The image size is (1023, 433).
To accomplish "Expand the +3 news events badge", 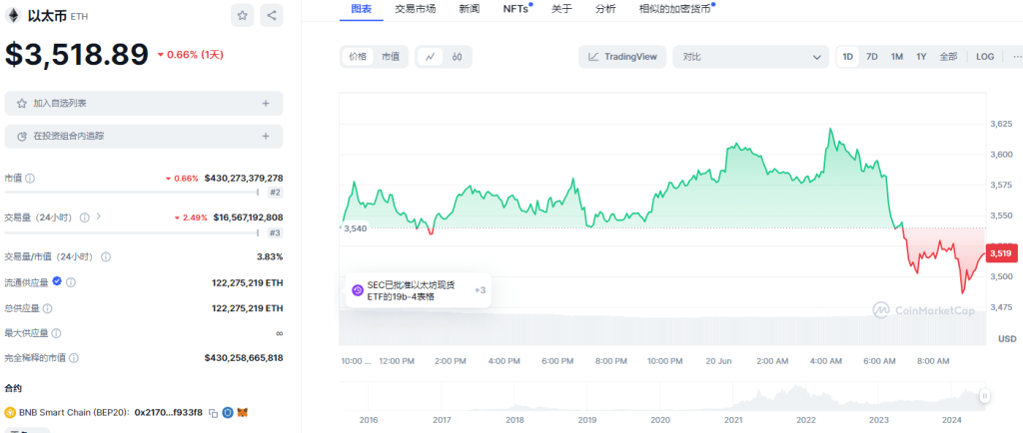I will click(x=480, y=290).
